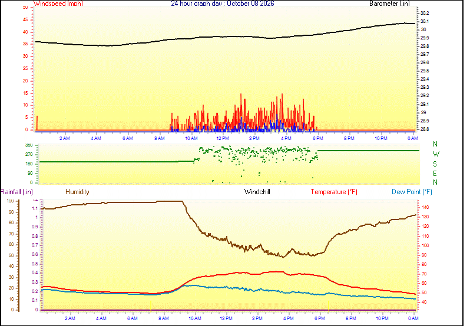Click the Barometer (.in) axis title
The width and height of the screenshot is (470, 326).
tap(389, 4)
